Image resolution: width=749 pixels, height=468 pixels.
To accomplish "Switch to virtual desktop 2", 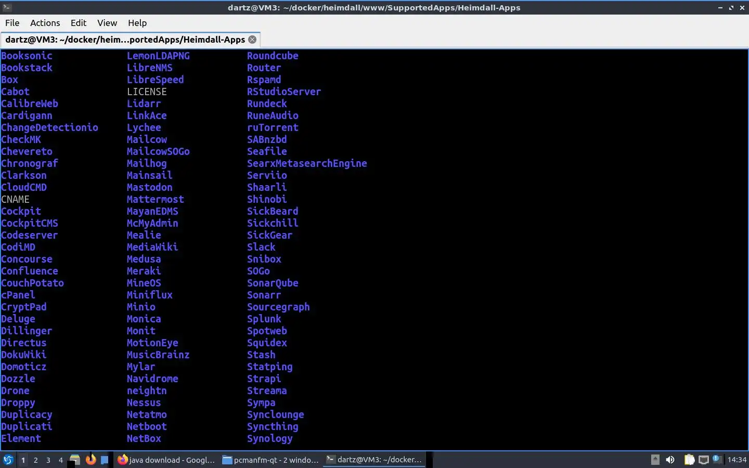I will tap(35, 460).
